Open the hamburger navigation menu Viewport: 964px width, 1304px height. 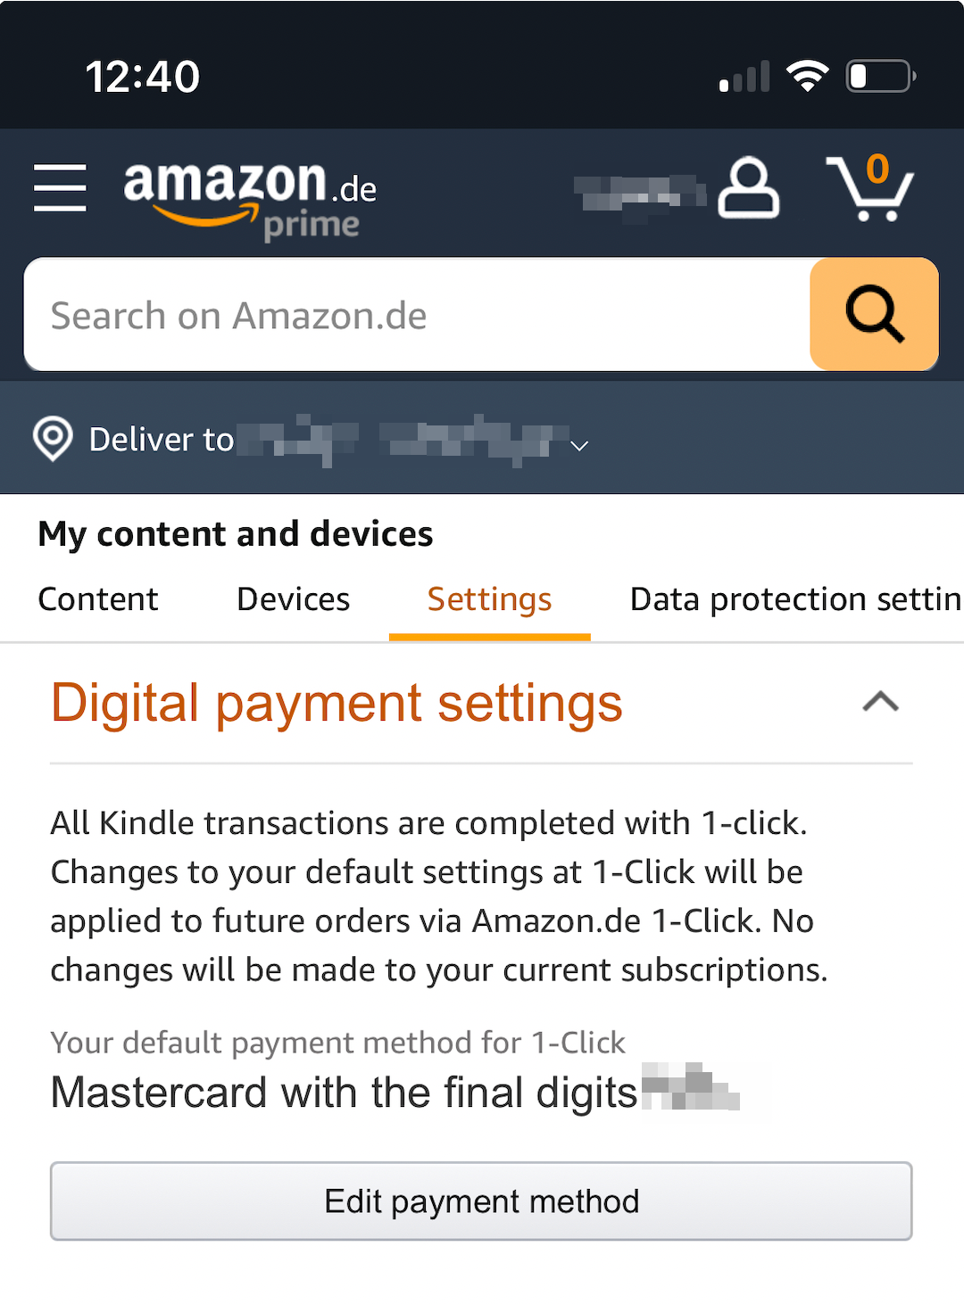(60, 187)
